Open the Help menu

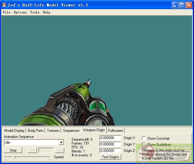[x=46, y=12]
